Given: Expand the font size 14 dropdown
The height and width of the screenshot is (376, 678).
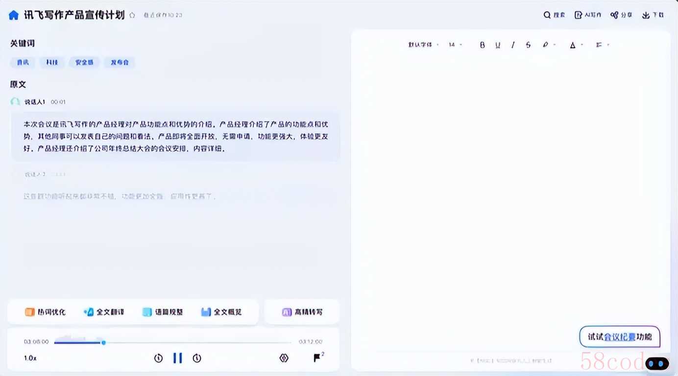Looking at the screenshot, I should [x=455, y=45].
